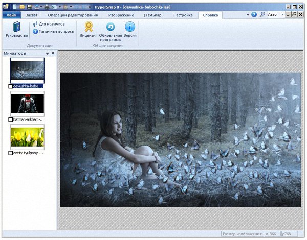Tick the devushka-babo... thumbnail checkbox
The height and width of the screenshot is (240, 307).
11,86
